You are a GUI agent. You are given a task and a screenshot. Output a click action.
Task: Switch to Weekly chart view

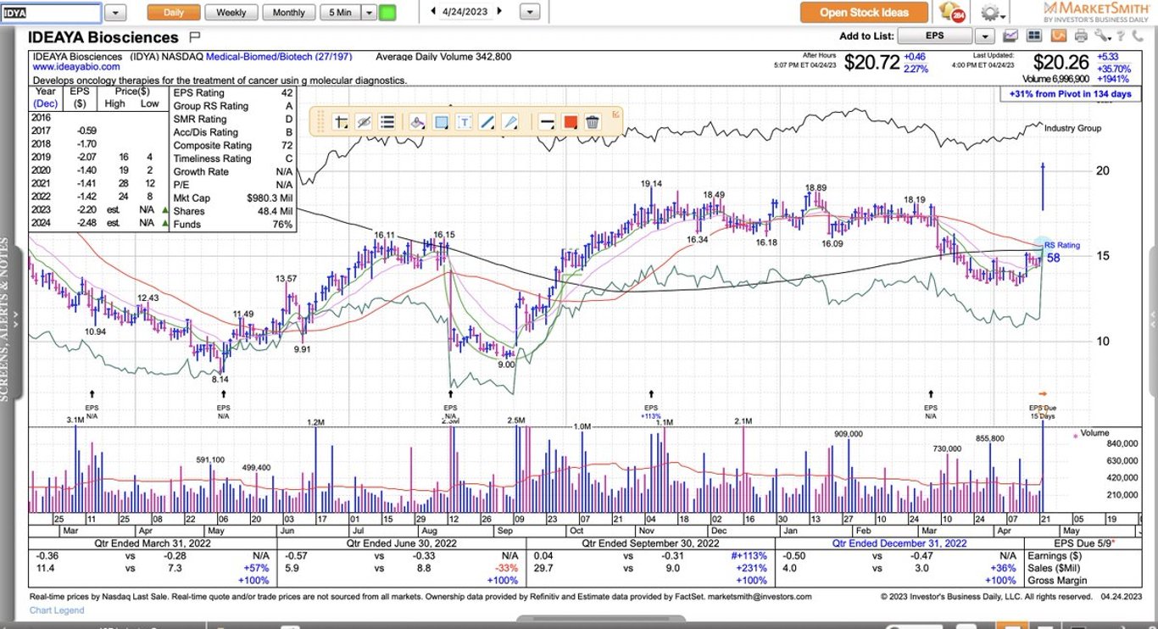(231, 13)
